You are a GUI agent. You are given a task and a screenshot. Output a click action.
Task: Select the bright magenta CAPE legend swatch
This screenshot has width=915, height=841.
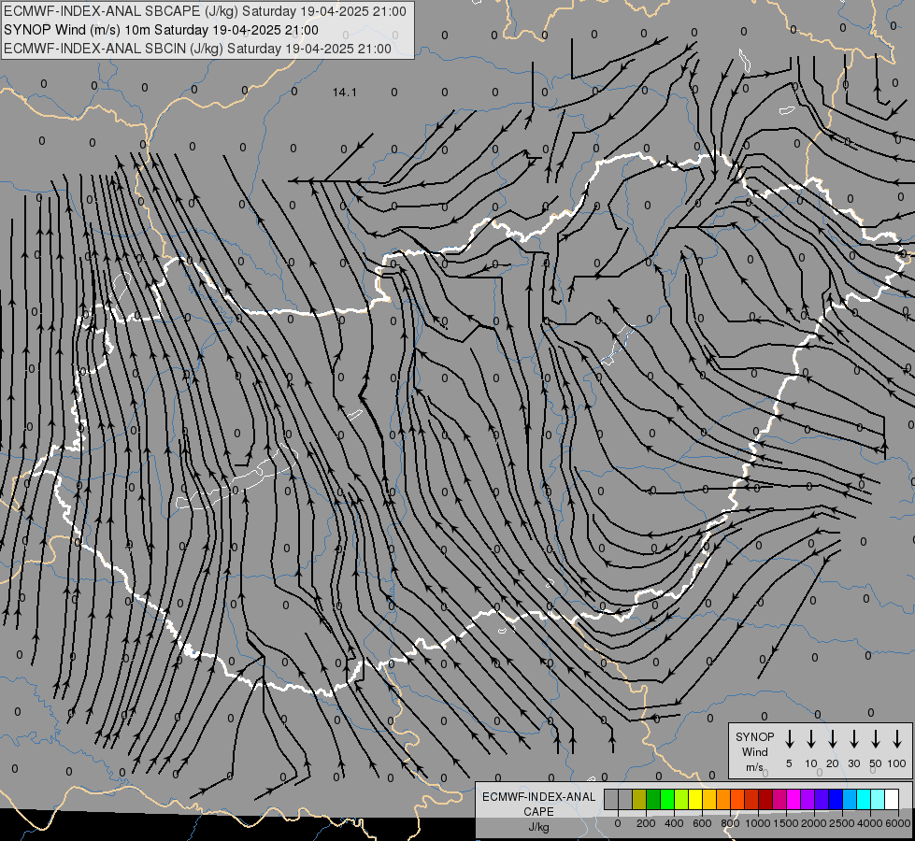pos(793,799)
